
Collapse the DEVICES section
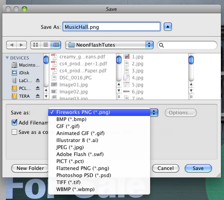coord(7,58)
